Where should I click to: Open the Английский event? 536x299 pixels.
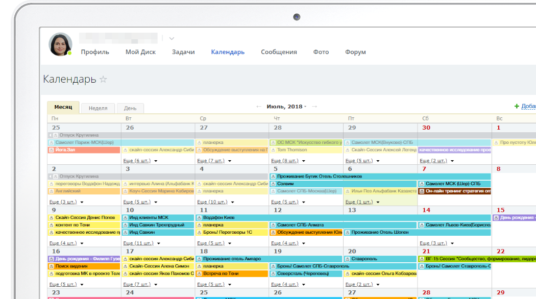84,191
